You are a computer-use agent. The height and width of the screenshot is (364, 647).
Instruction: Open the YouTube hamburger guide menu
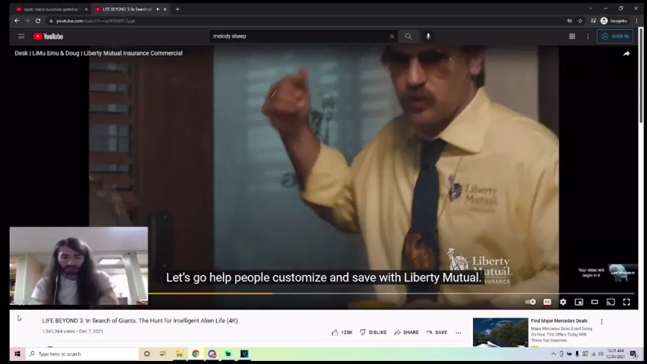[x=21, y=36]
